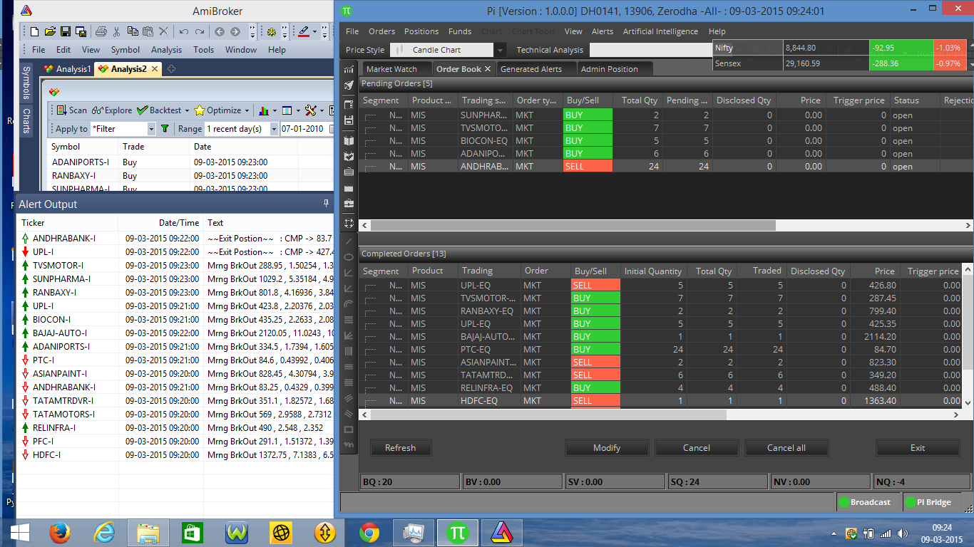Open the Analysis menu in AmiBroker

(x=166, y=50)
